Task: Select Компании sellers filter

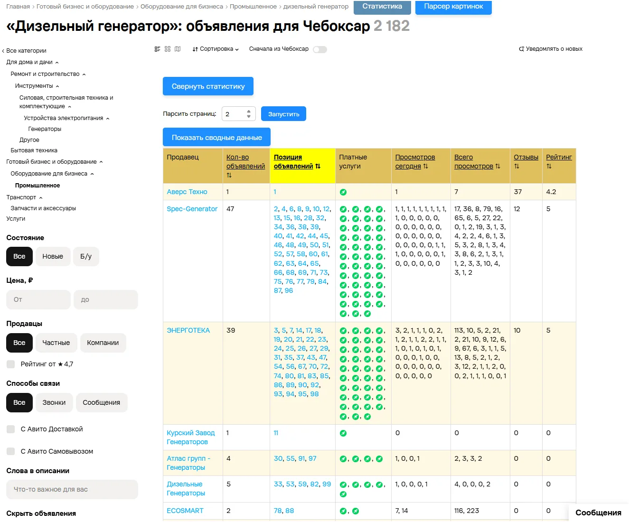Action: pos(103,343)
